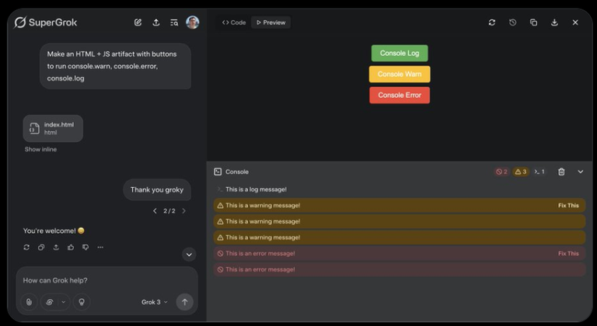
Task: Open more options ellipsis under response
Action: [x=100, y=248]
